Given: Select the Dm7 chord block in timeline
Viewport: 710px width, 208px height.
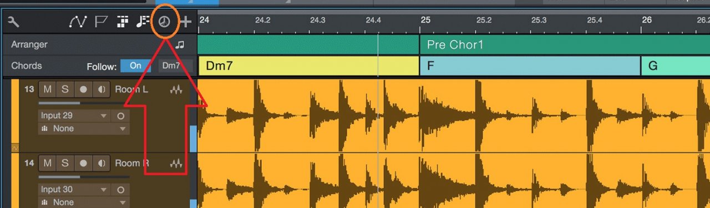Looking at the screenshot, I should point(308,66).
